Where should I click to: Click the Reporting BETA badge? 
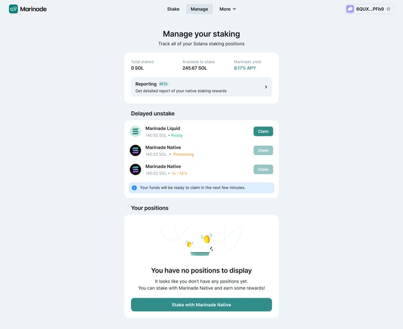(x=164, y=84)
